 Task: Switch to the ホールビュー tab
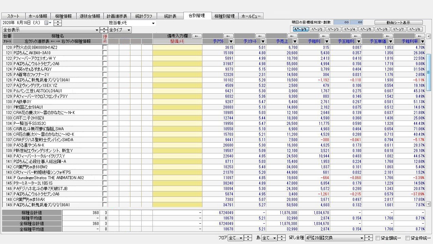(251, 16)
